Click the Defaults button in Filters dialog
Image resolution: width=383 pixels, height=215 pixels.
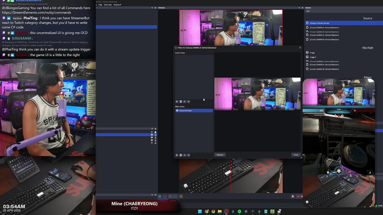pos(220,155)
